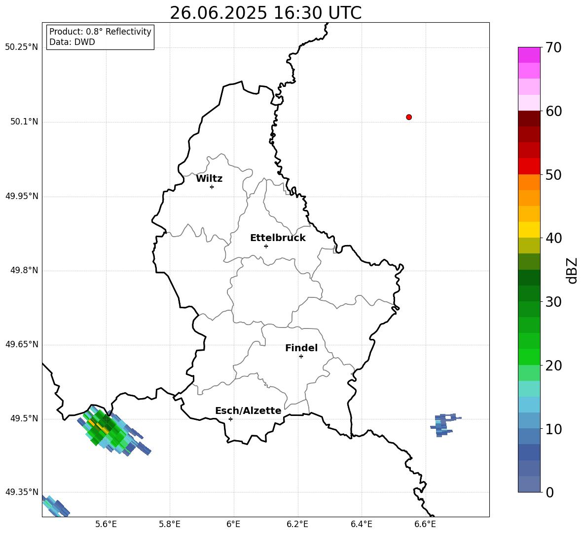The image size is (584, 534).
Task: Click the 10 value on dBZ colorbar
Action: [553, 429]
